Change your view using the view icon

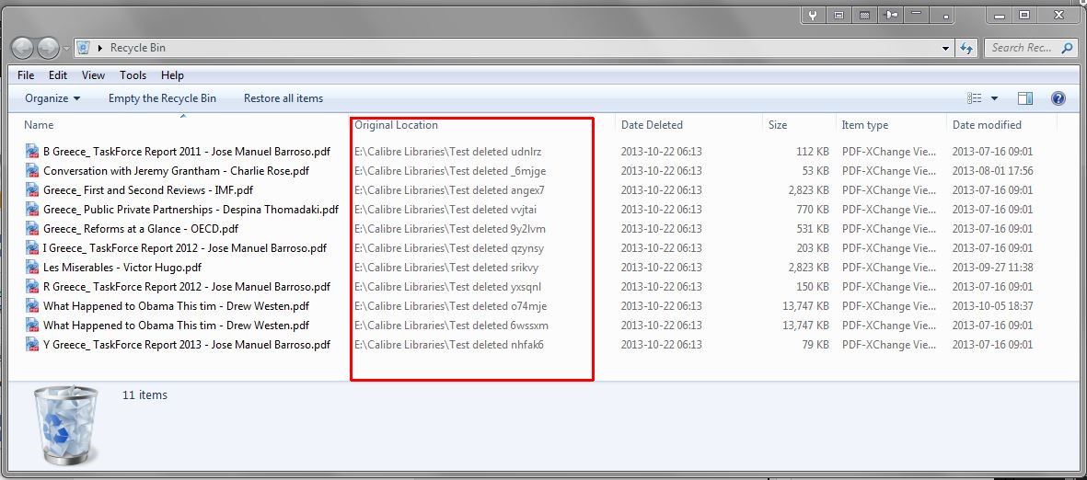coord(974,98)
